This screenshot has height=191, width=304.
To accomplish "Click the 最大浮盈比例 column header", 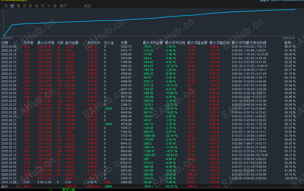I will (x=220, y=43).
